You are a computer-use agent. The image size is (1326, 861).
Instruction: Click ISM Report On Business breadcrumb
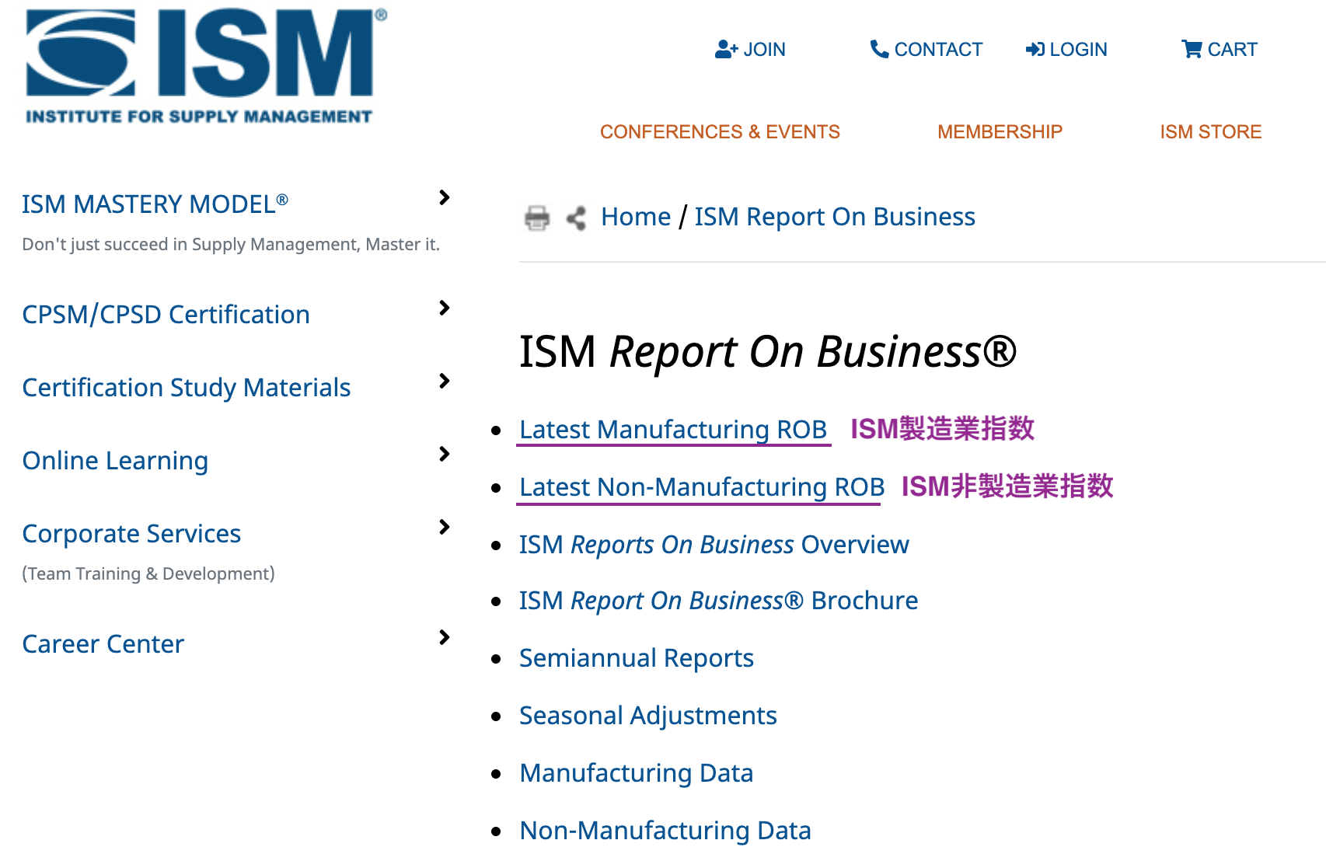835,217
